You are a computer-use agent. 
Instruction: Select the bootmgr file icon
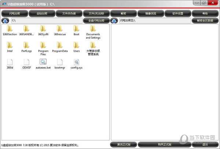coord(60,62)
